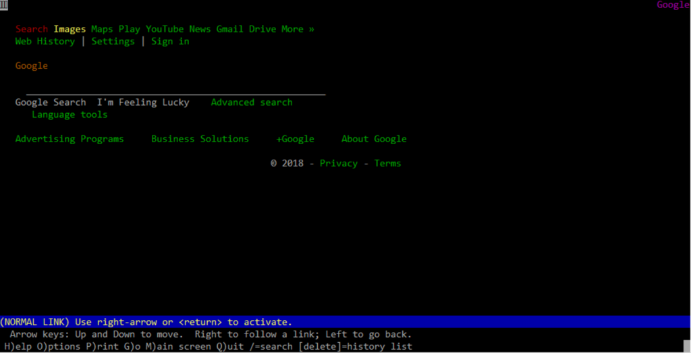Open the YouTube link
This screenshot has width=691, height=353.
(x=165, y=29)
